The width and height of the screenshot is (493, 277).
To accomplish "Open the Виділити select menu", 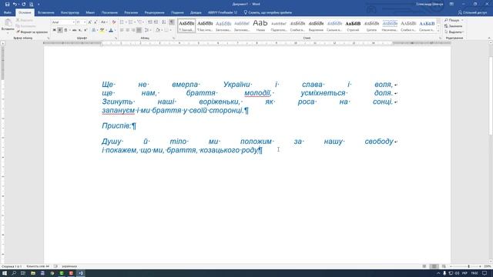I will click(x=454, y=32).
